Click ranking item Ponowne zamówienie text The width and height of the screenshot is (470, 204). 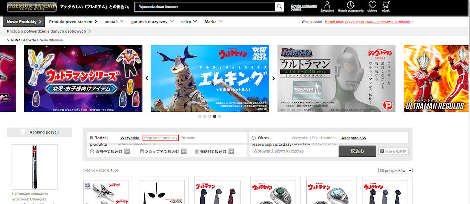click(32, 199)
